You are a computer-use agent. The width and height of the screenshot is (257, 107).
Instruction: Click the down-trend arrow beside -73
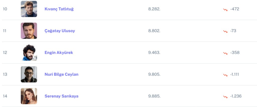[x=225, y=31]
